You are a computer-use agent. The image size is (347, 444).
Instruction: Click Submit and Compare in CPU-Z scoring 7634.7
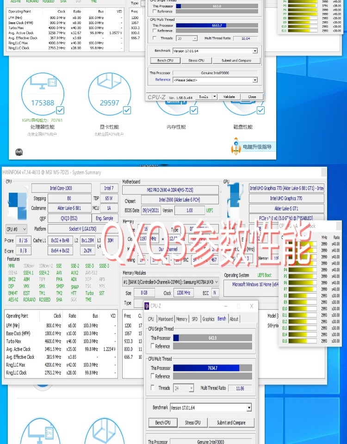[x=231, y=422]
